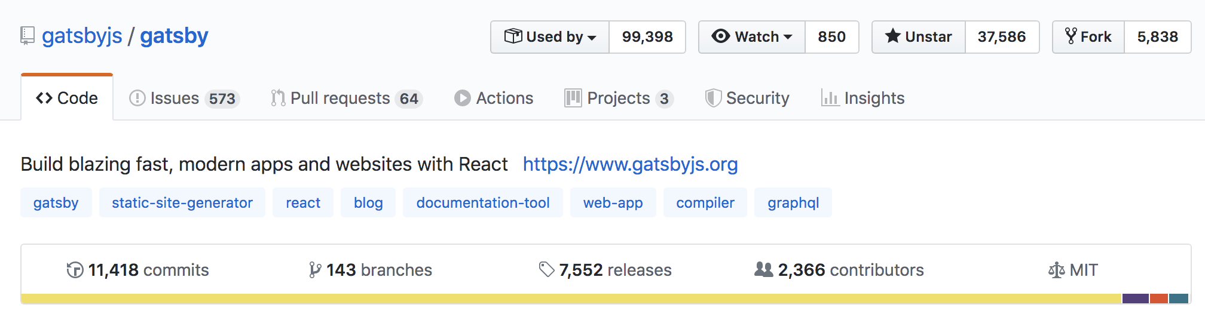Click the 64 pull requests count badge

pyautogui.click(x=409, y=99)
